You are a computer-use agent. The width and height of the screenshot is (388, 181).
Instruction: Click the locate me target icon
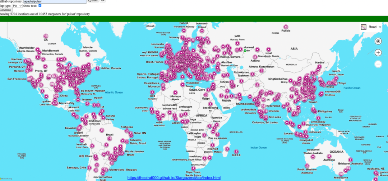378,41
